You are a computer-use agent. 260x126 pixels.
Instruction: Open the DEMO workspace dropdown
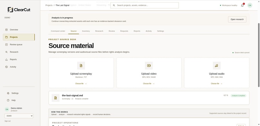point(19,116)
